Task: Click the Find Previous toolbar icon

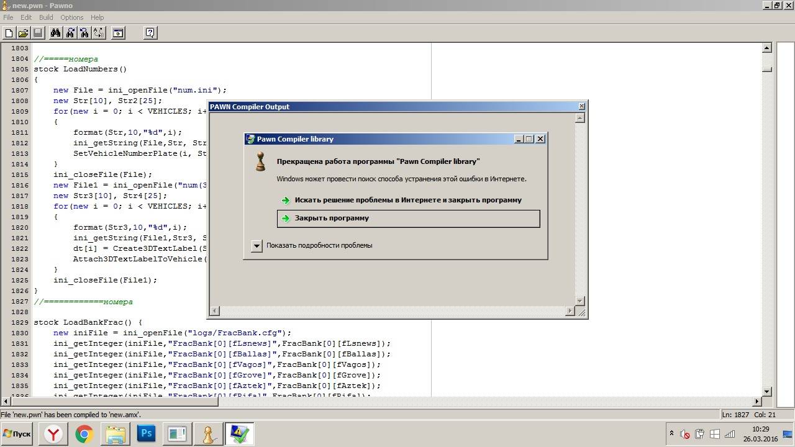Action: pos(84,33)
